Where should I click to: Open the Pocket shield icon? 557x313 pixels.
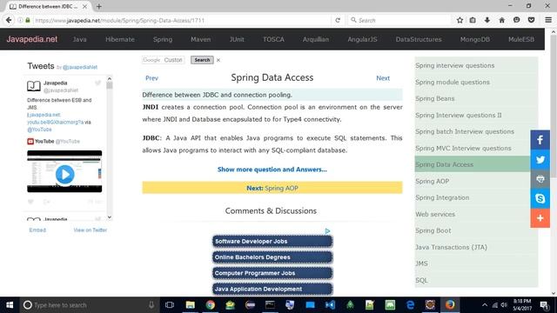click(x=531, y=20)
